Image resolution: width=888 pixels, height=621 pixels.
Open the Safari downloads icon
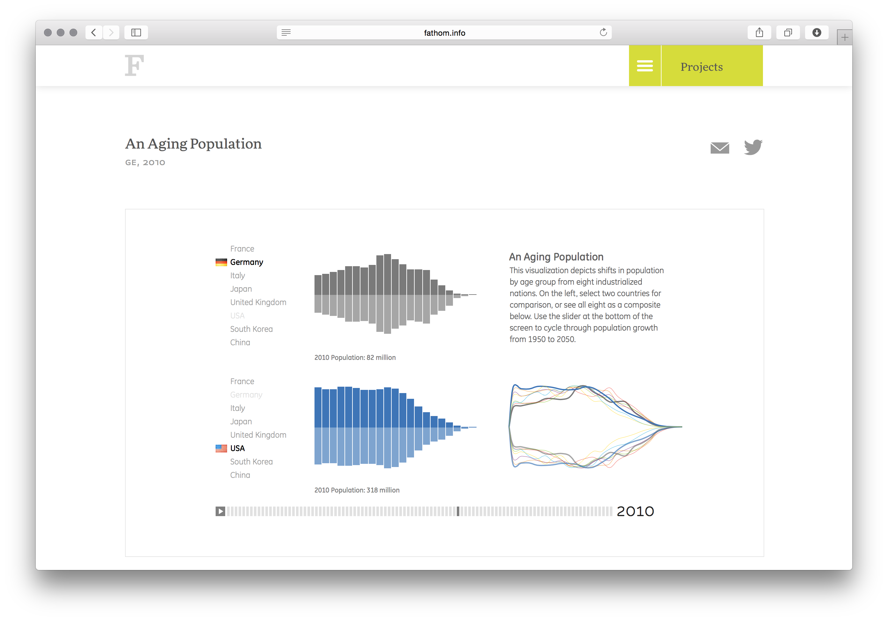tap(817, 33)
